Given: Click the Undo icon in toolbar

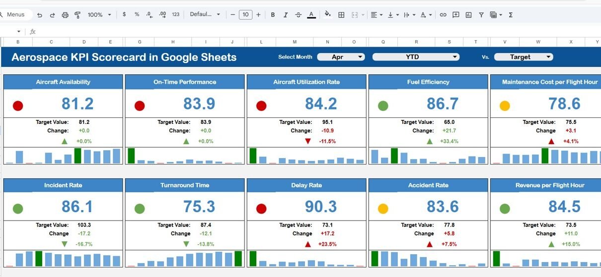Looking at the screenshot, I should tap(40, 15).
